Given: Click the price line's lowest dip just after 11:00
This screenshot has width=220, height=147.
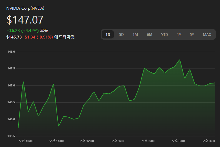Looking at the screenshot, I should click(59, 126).
